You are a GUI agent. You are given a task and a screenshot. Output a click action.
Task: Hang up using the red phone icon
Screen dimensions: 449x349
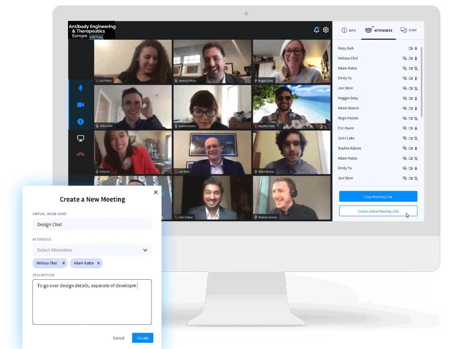(81, 154)
